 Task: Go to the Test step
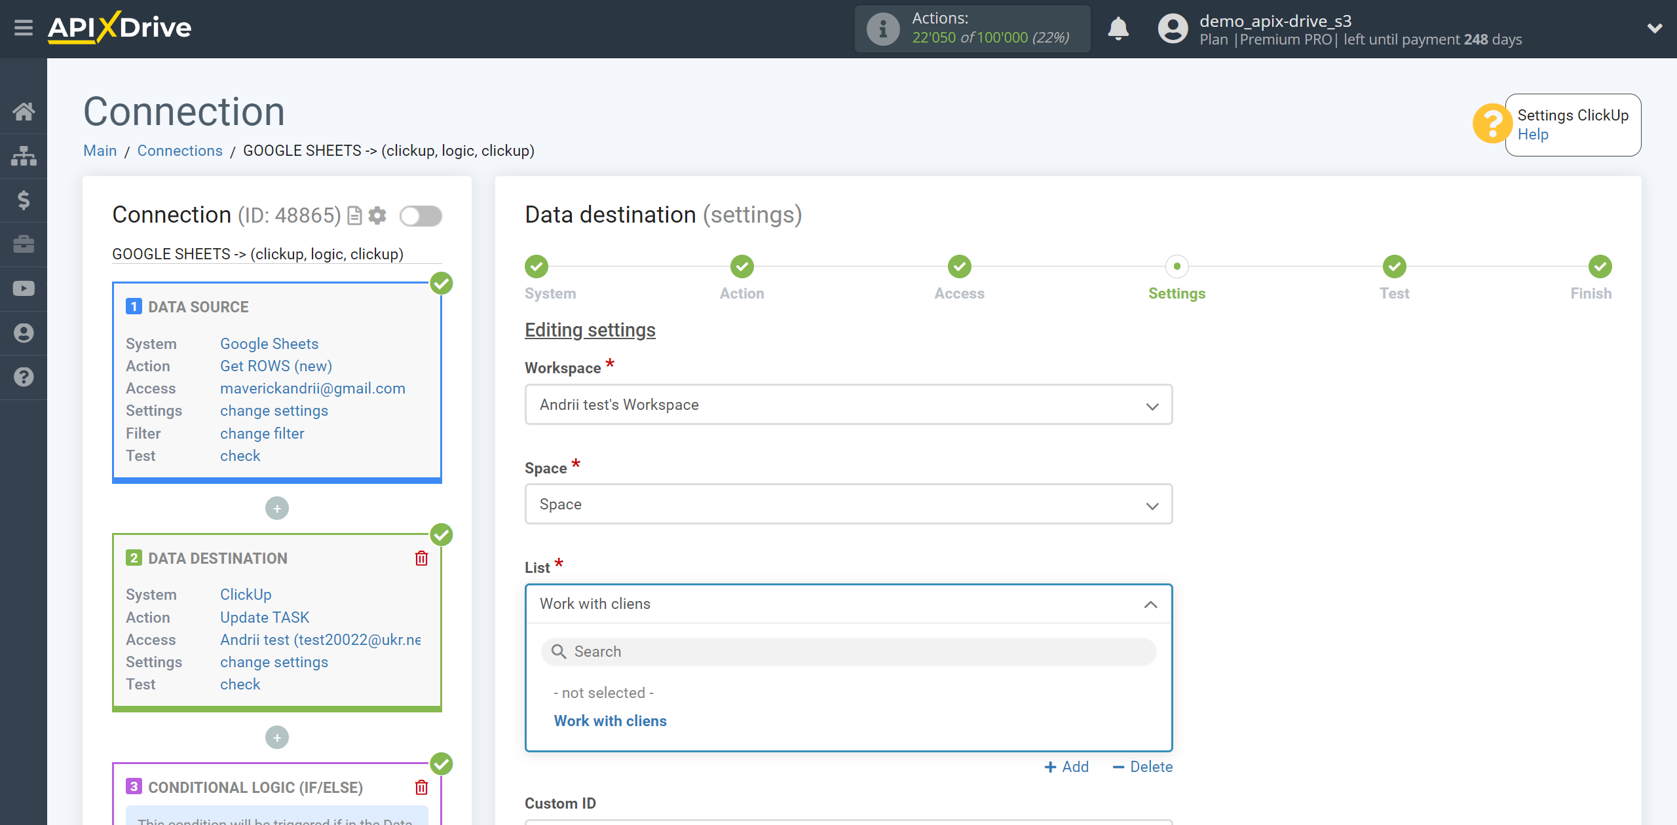(x=1394, y=266)
